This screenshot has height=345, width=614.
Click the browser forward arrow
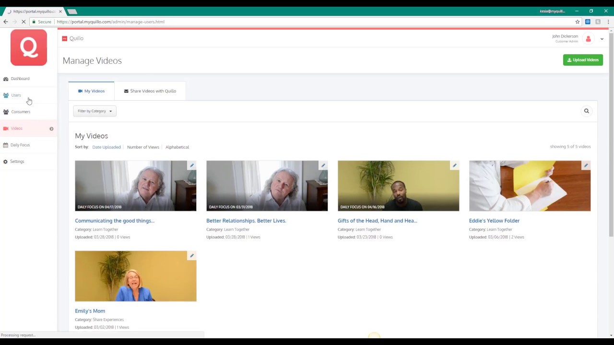(x=14, y=22)
